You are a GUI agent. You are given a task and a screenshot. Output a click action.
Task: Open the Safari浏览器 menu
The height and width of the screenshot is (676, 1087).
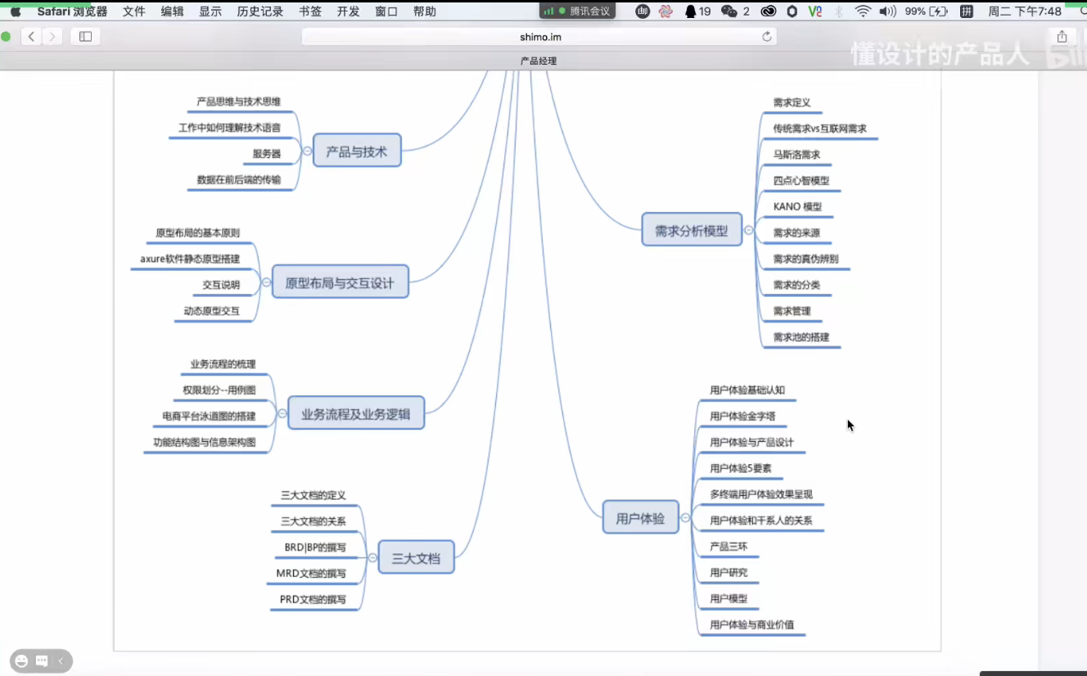coord(72,11)
